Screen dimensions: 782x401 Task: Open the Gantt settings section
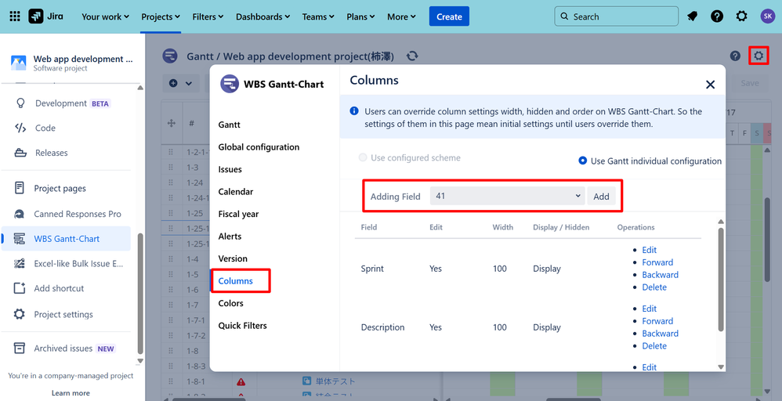[229, 125]
